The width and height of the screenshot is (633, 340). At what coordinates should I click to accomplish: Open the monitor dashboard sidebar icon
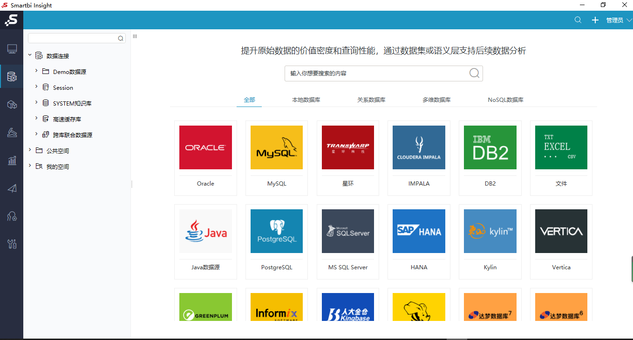point(12,49)
